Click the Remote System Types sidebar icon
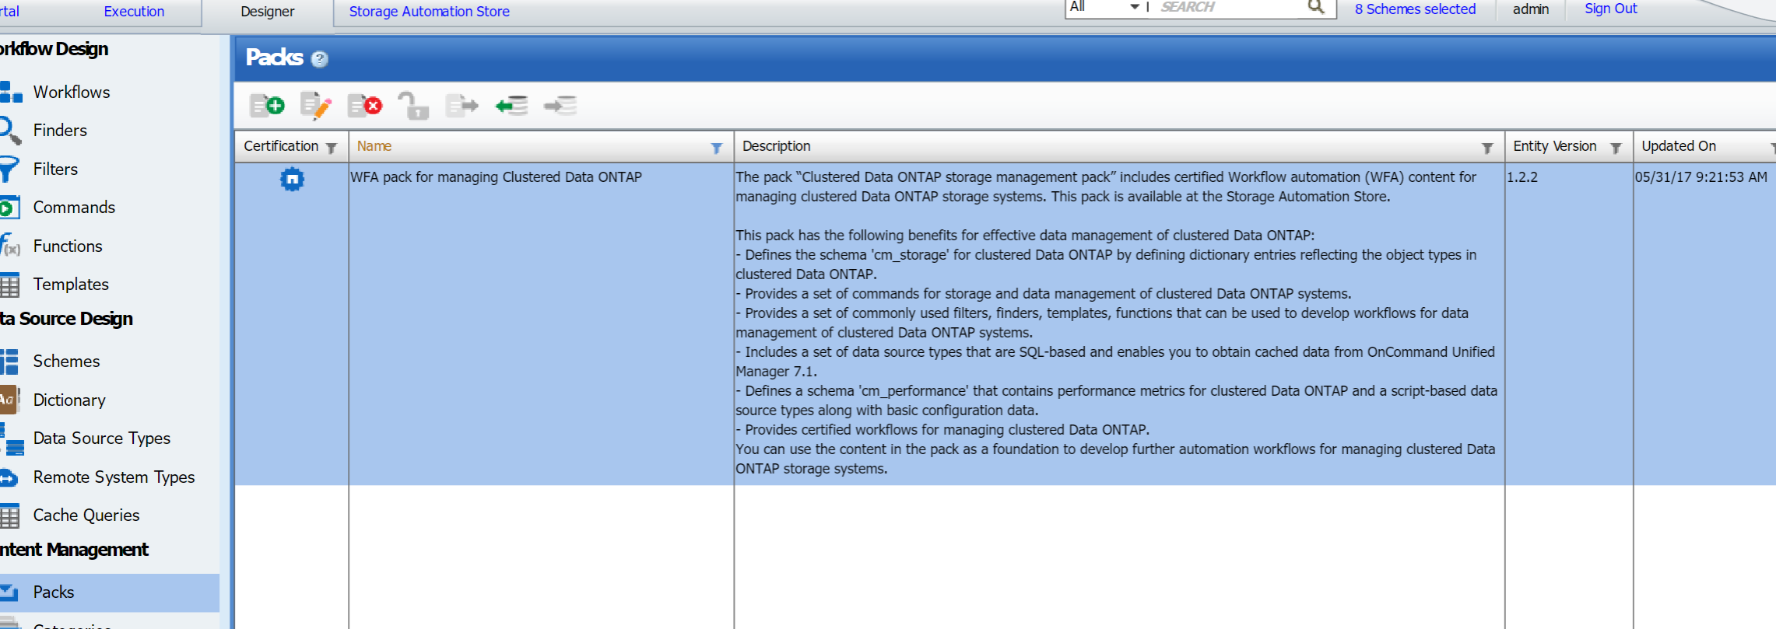Screen dimensions: 1776x629 [x=9, y=477]
